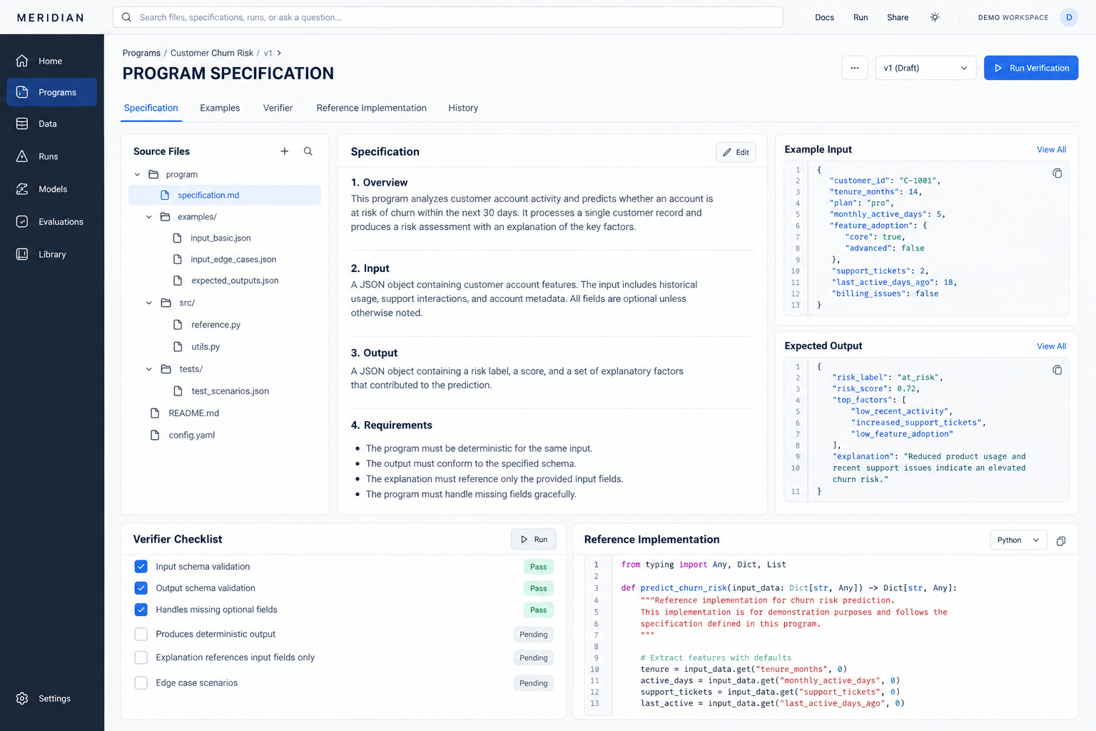The image size is (1096, 731).
Task: Click the user avatar D
Action: click(x=1069, y=17)
